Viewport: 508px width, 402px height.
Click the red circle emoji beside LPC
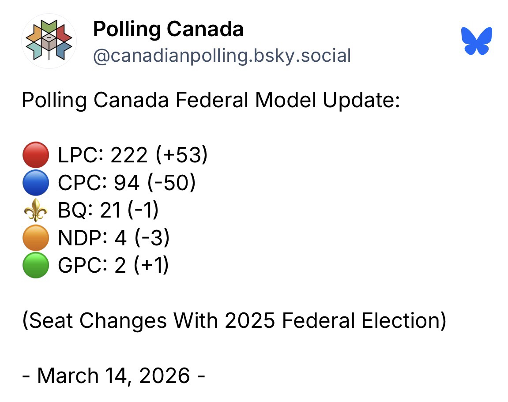[x=35, y=155]
